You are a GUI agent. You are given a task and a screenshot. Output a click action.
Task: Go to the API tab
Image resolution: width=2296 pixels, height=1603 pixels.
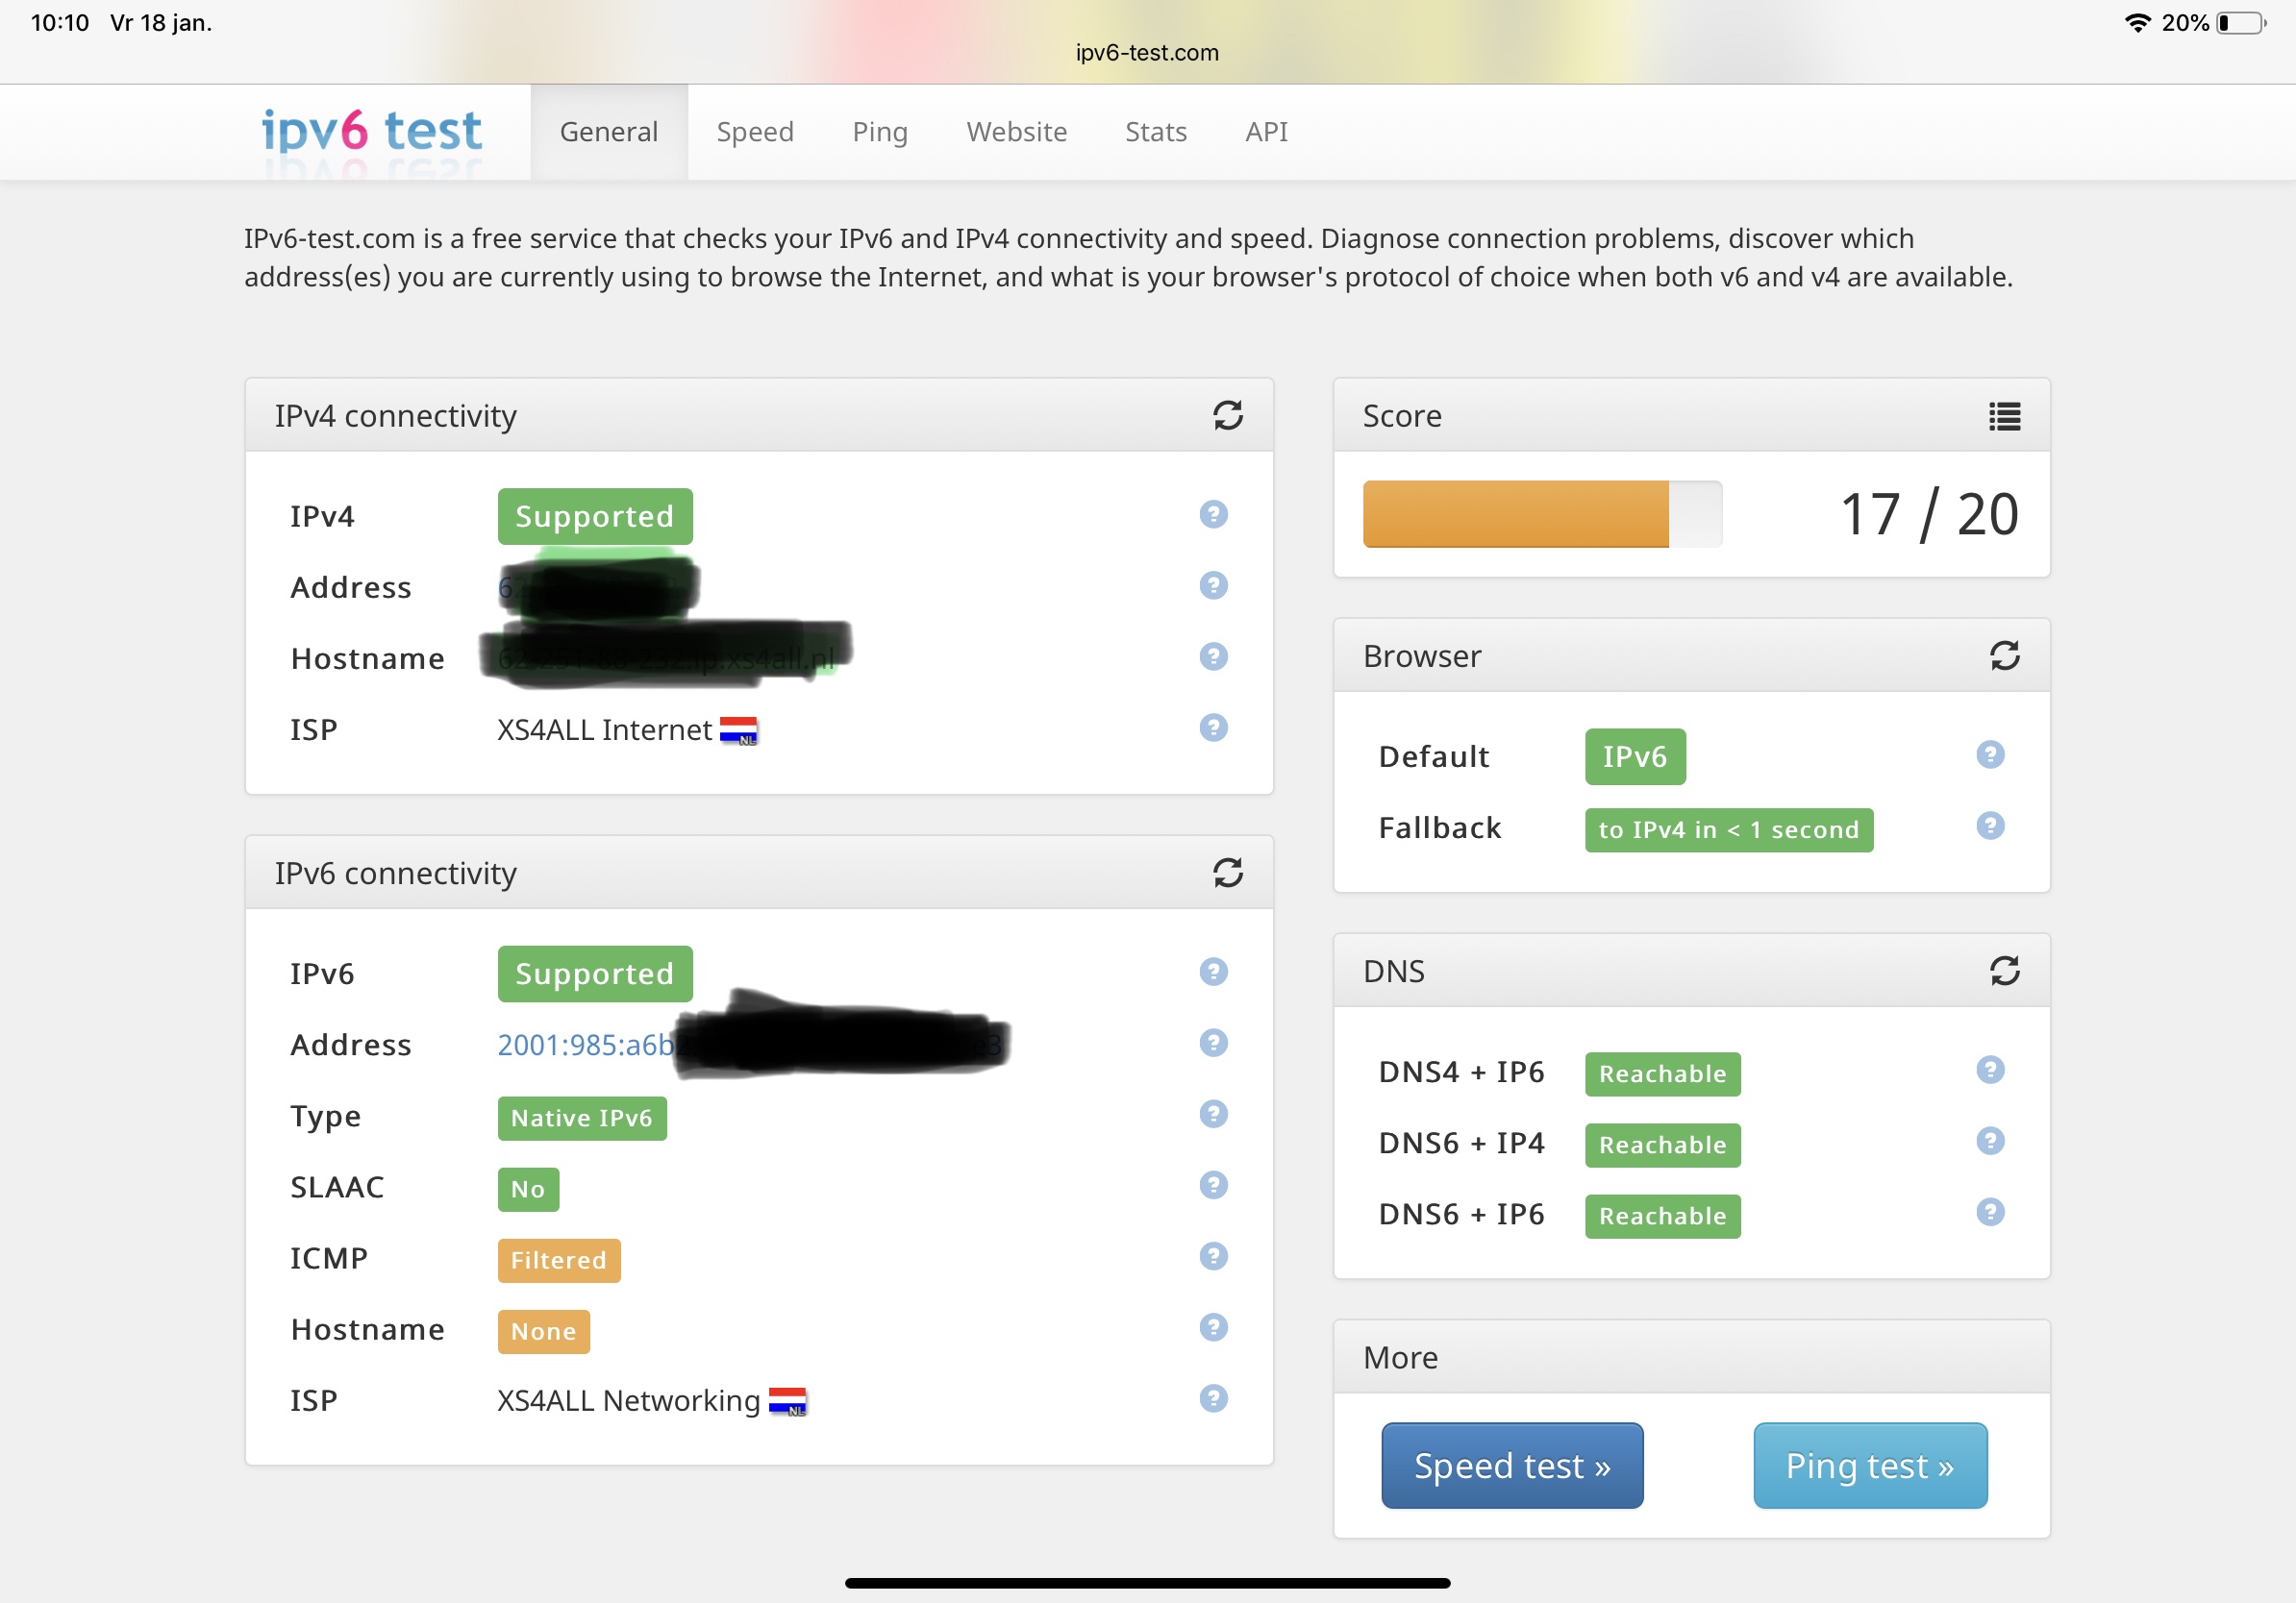coord(1265,132)
